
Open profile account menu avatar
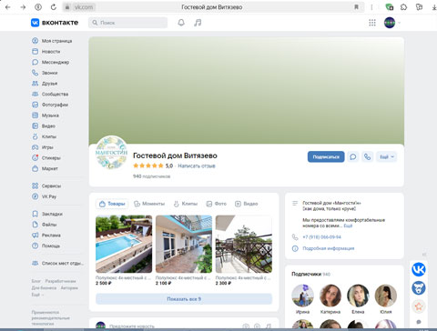(390, 23)
